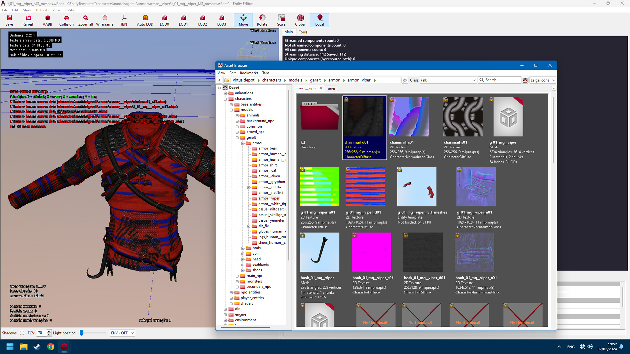
Task: Switch to LOD0 level
Action: (x=164, y=20)
